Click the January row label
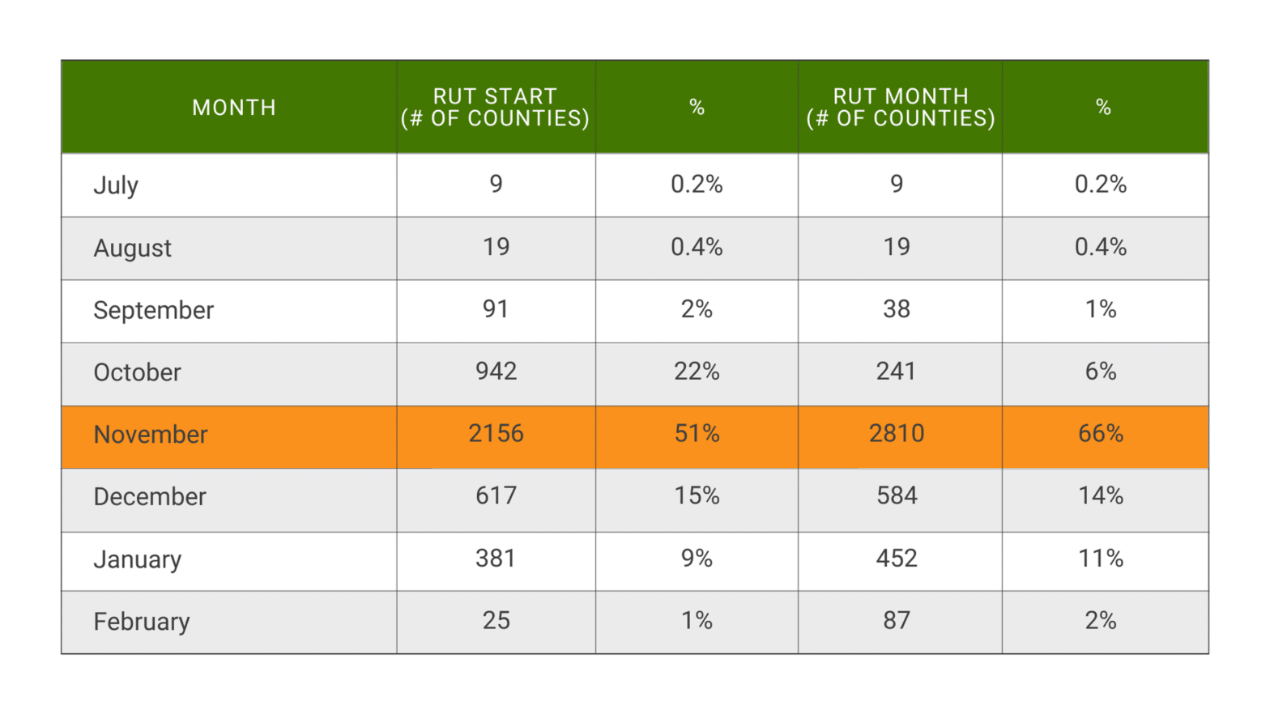Viewport: 1270px width, 714px height. tap(138, 559)
